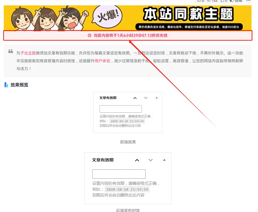This screenshot has width=258, height=212.
Task: Open the three-dot more options menu
Action: coord(249,1)
